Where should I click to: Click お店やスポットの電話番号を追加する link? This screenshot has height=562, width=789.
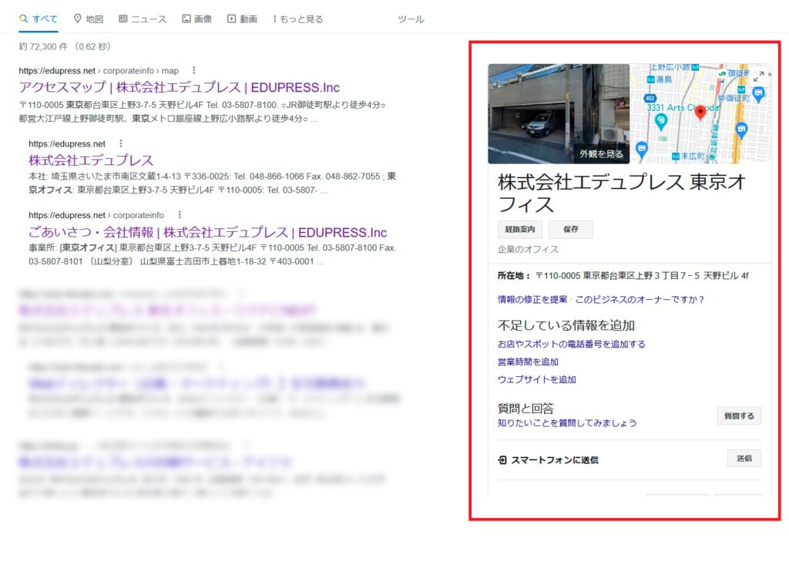pyautogui.click(x=572, y=344)
